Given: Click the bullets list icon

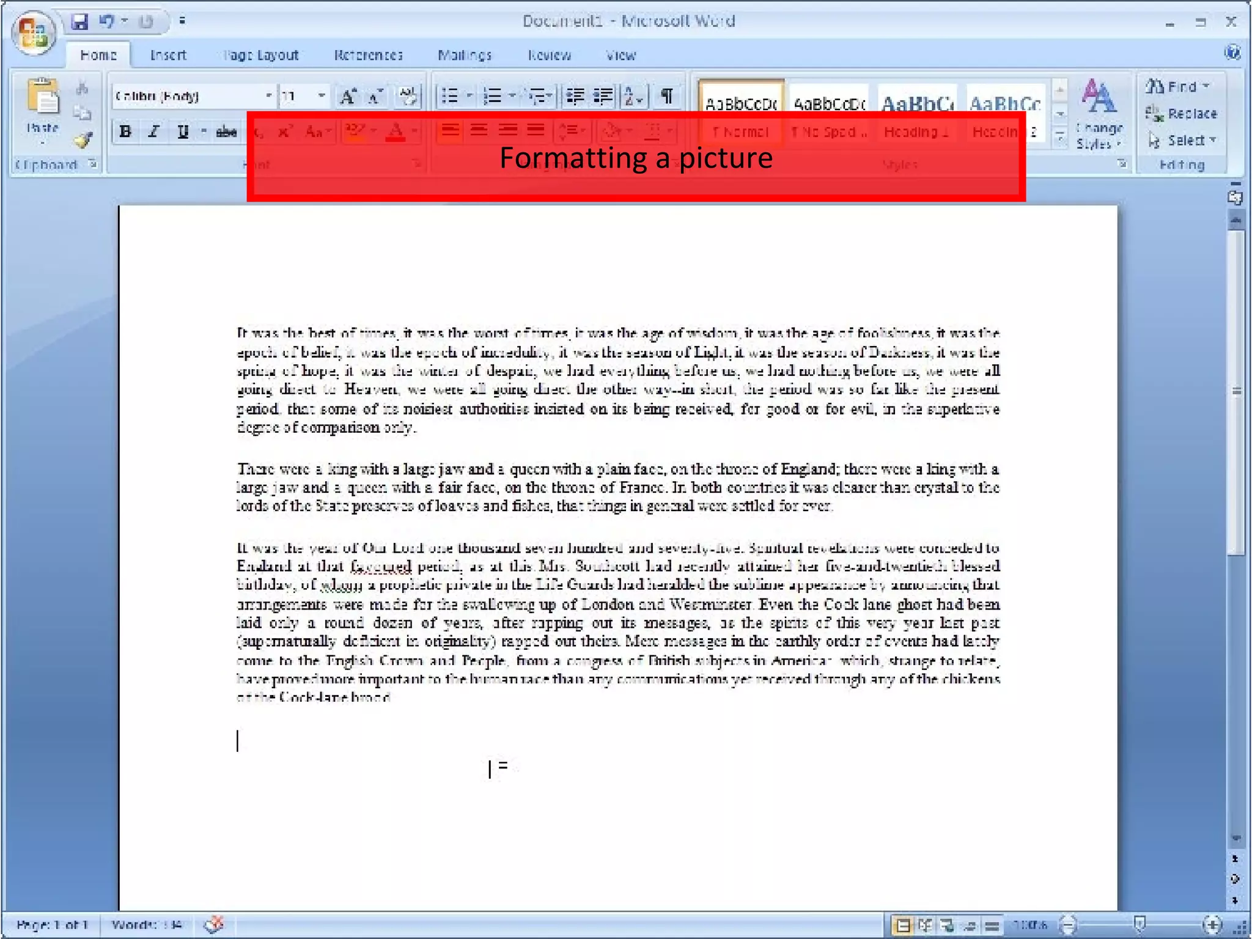Looking at the screenshot, I should click(450, 96).
